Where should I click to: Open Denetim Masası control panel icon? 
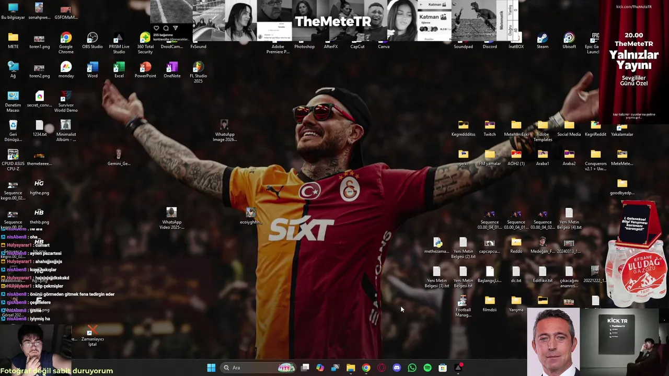(x=13, y=101)
